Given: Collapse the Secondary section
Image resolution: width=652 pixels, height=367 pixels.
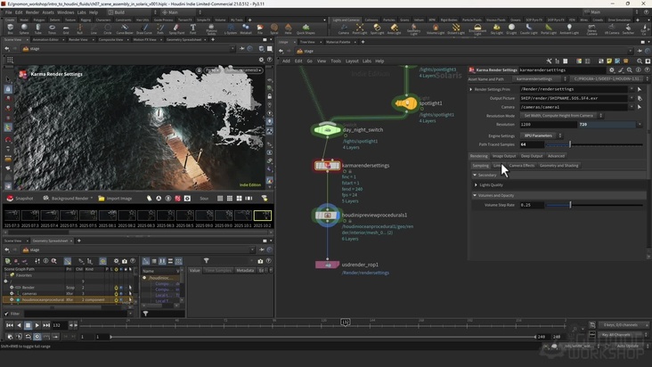Looking at the screenshot, I should (x=475, y=175).
